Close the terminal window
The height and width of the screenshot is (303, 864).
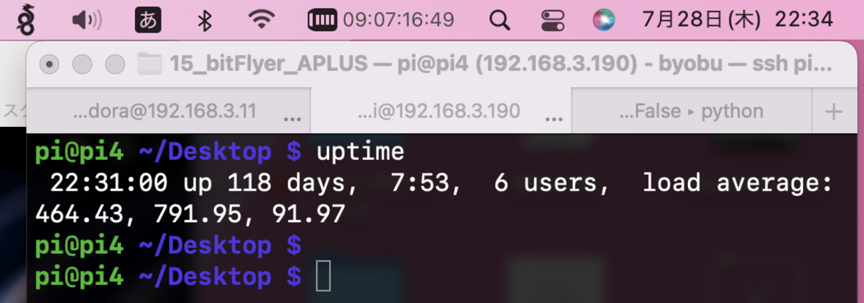click(x=49, y=64)
